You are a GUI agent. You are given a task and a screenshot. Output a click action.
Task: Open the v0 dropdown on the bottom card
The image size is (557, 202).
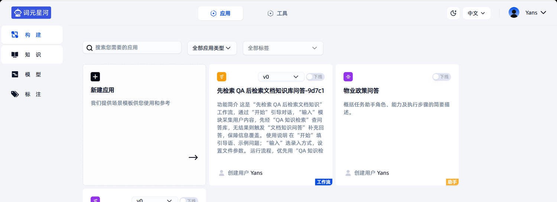pos(154,200)
